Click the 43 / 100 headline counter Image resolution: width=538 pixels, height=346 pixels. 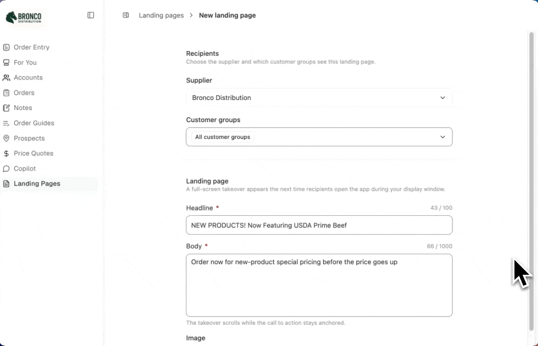point(441,208)
